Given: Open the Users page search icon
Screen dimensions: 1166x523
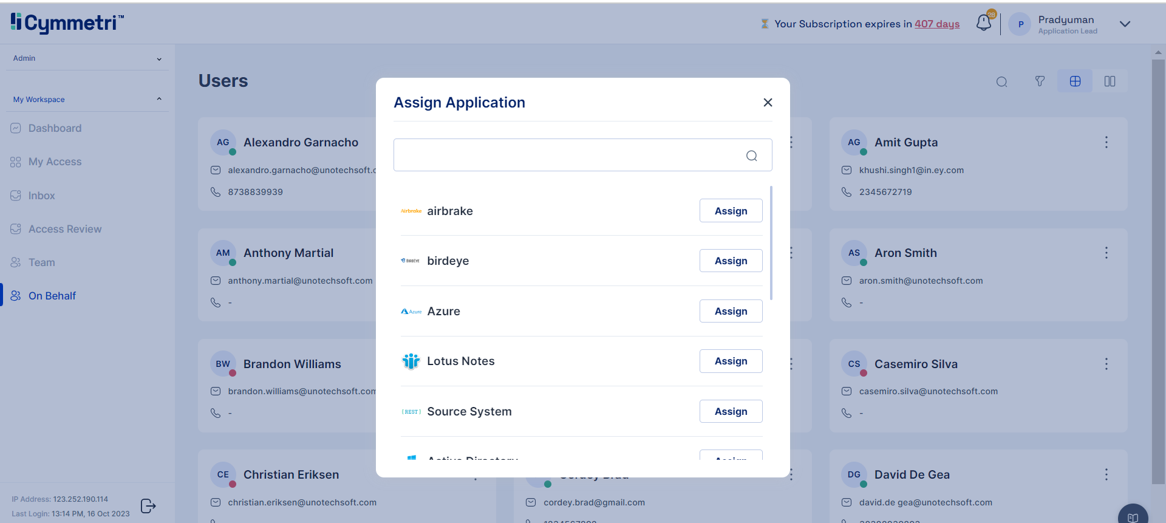Looking at the screenshot, I should coord(1001,82).
